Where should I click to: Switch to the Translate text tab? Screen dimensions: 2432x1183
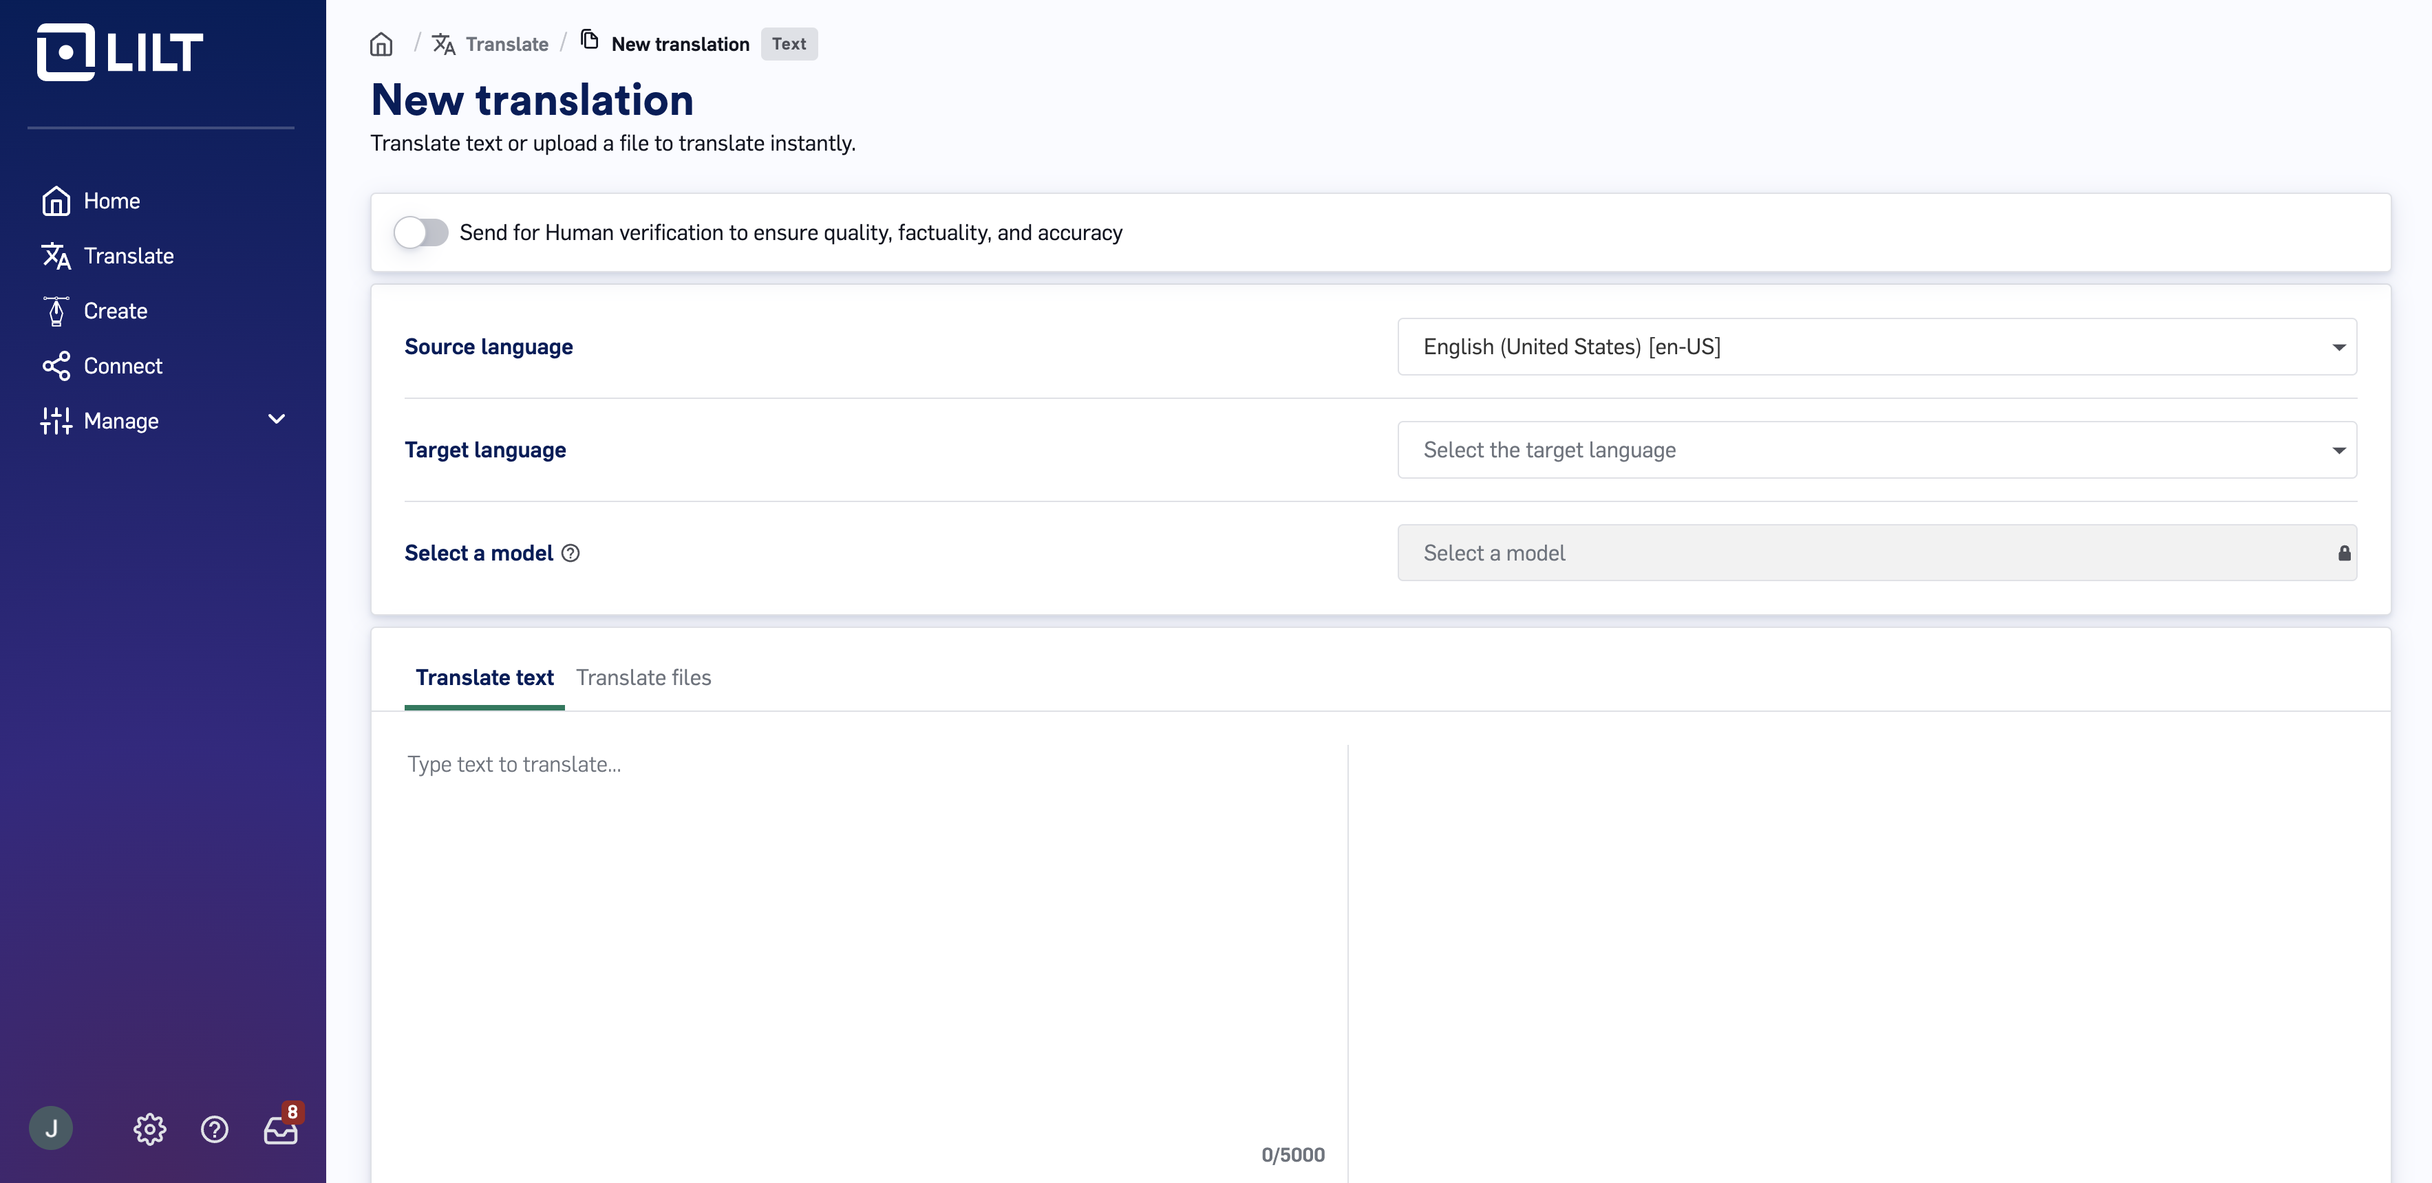coord(484,677)
